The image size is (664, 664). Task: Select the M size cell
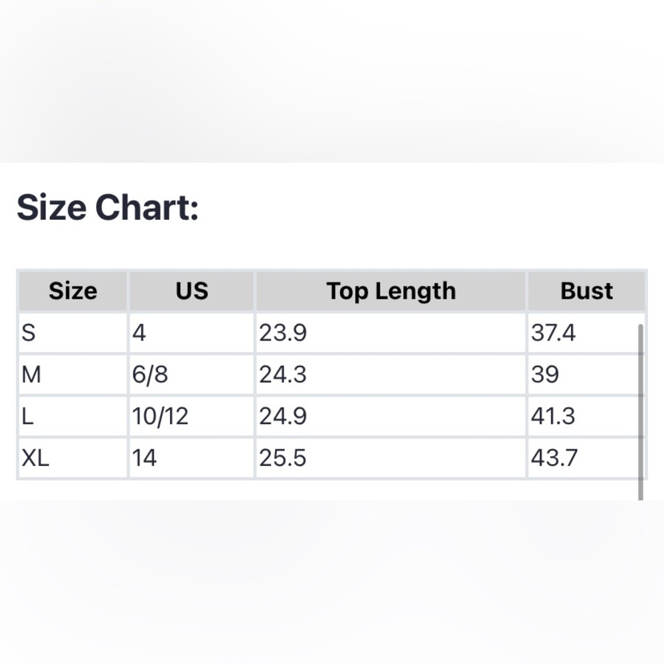73,374
